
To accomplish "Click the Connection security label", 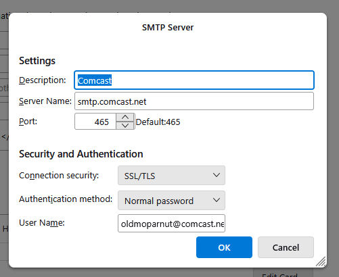I will (x=59, y=176).
